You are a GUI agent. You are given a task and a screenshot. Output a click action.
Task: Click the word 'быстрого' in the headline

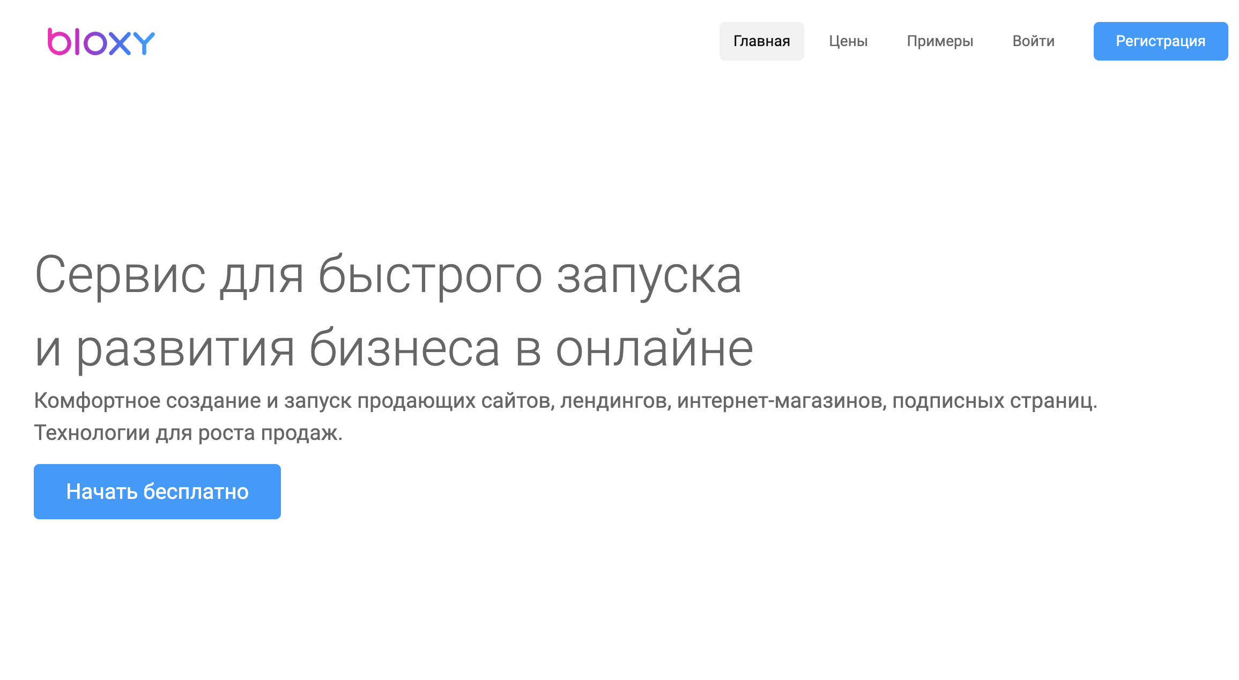[430, 275]
